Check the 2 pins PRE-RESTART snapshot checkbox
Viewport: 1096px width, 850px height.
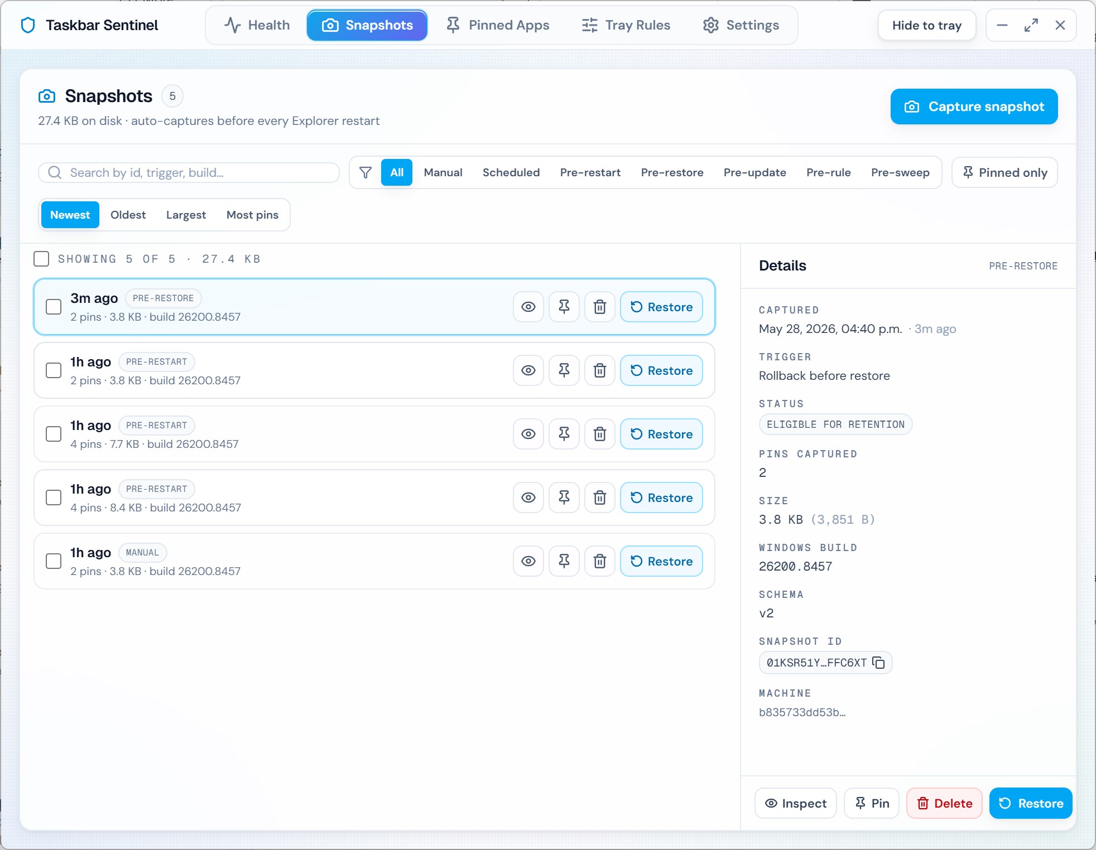(x=54, y=370)
